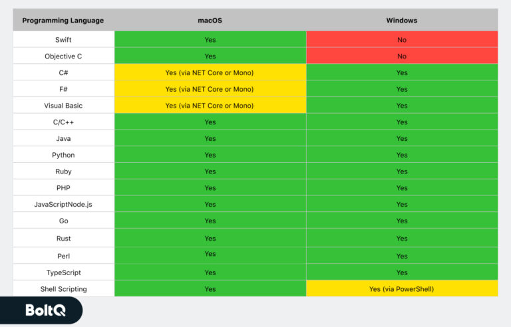The height and width of the screenshot is (327, 511).
Task: Click the Programming Language column header
Action: point(63,21)
